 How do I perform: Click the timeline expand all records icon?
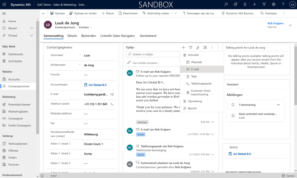pyautogui.click(x=205, y=48)
